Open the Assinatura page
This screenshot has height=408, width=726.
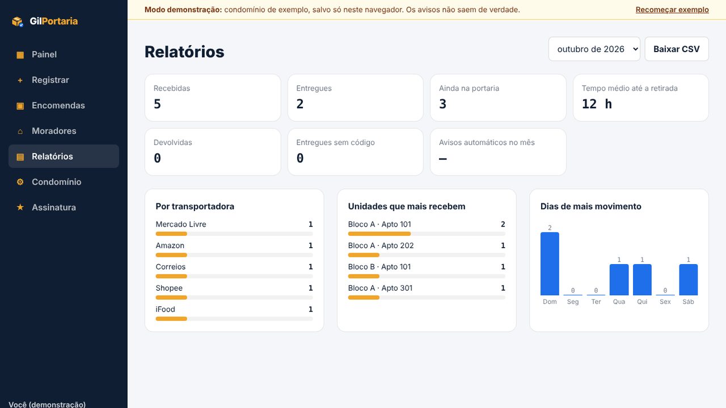pos(64,207)
